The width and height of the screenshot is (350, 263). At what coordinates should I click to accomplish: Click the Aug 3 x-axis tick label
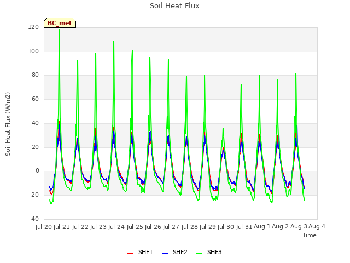[x=299, y=227]
